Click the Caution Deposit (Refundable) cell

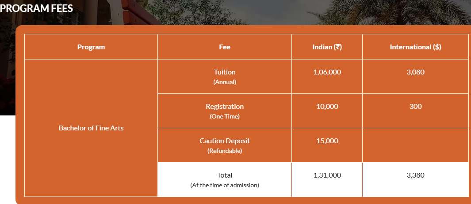(225, 145)
